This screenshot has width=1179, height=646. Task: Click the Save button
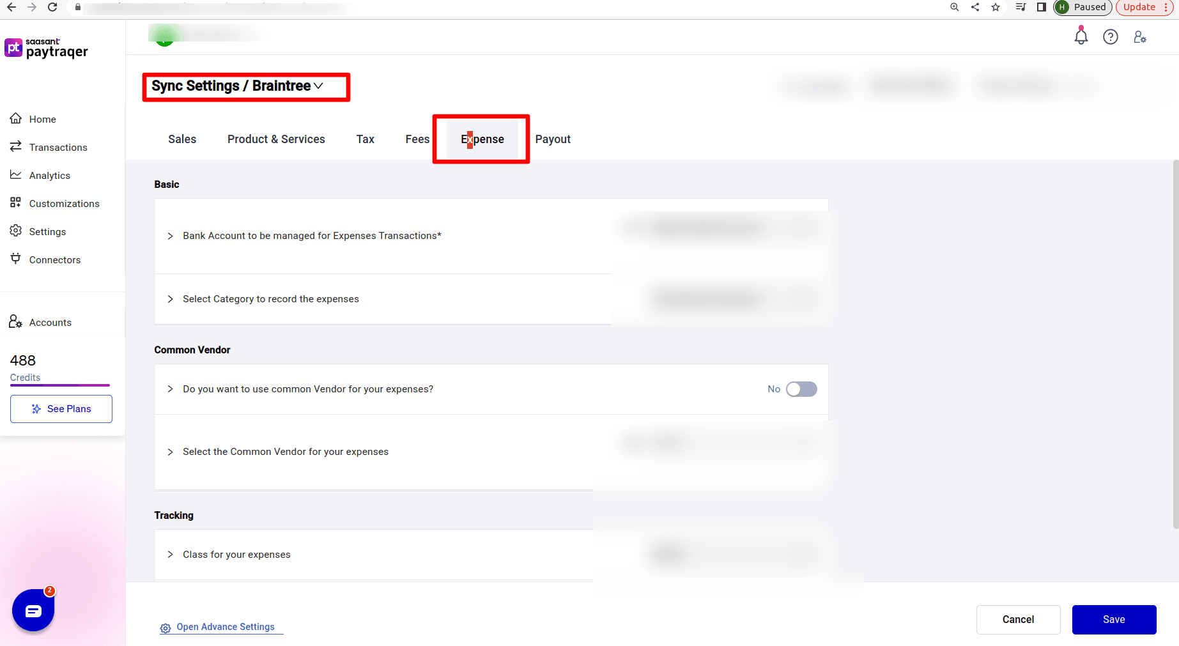tap(1113, 619)
